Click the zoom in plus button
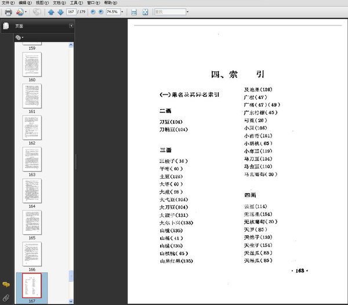 coord(101,12)
